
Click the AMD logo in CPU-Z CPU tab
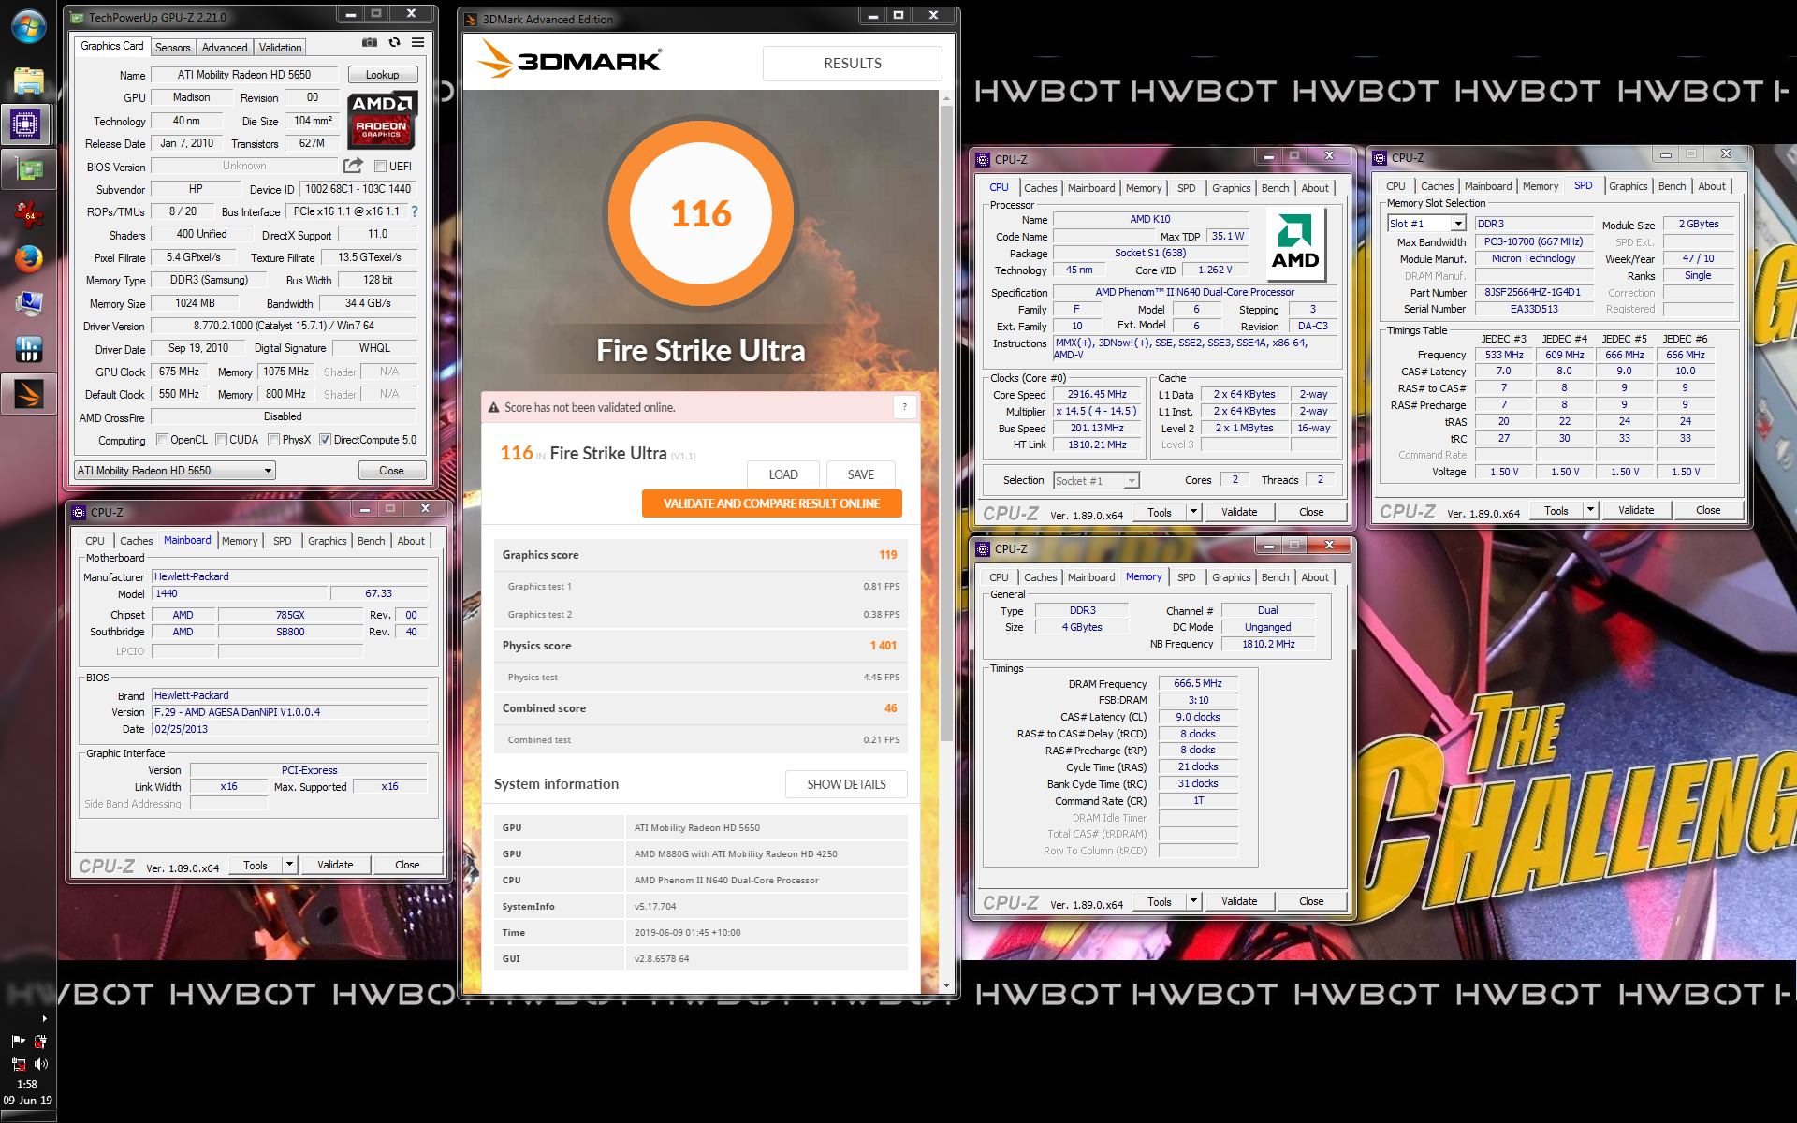pyautogui.click(x=1295, y=245)
